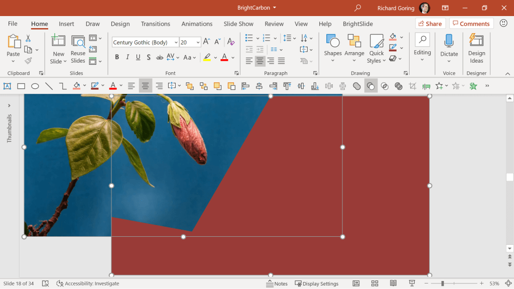Select the Oval shape tool
The image size is (514, 289).
(35, 86)
